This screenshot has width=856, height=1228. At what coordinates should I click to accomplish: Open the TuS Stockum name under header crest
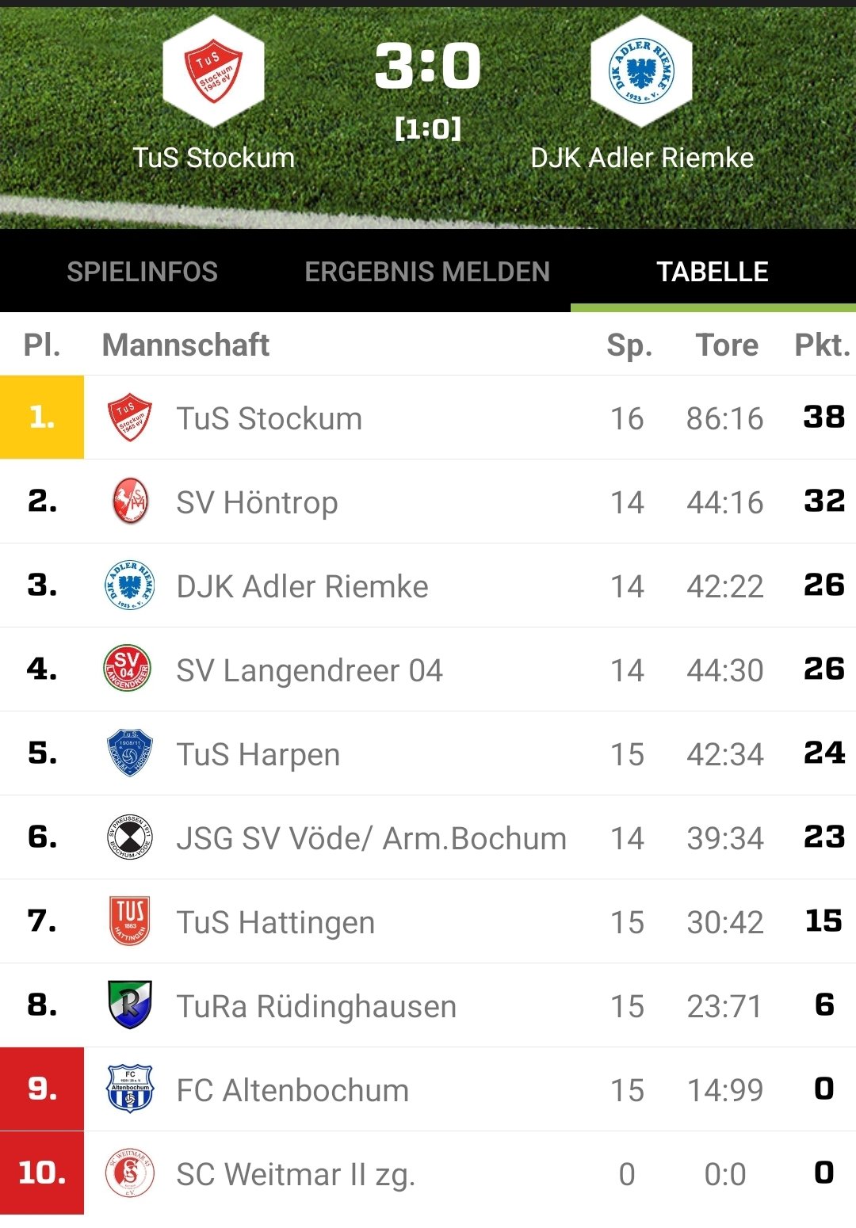(x=214, y=158)
